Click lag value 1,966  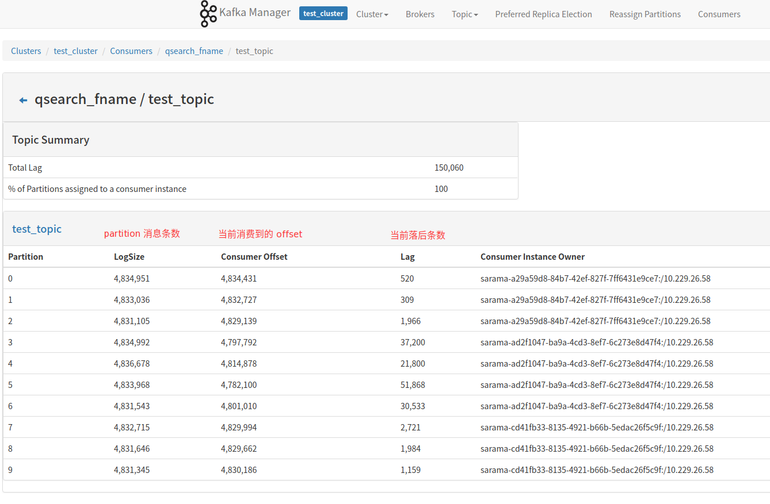(x=411, y=321)
